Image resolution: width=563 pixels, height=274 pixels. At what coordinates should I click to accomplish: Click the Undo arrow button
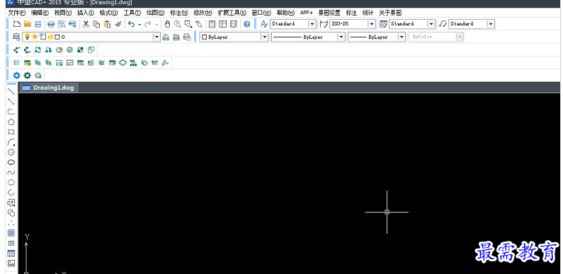pyautogui.click(x=131, y=24)
